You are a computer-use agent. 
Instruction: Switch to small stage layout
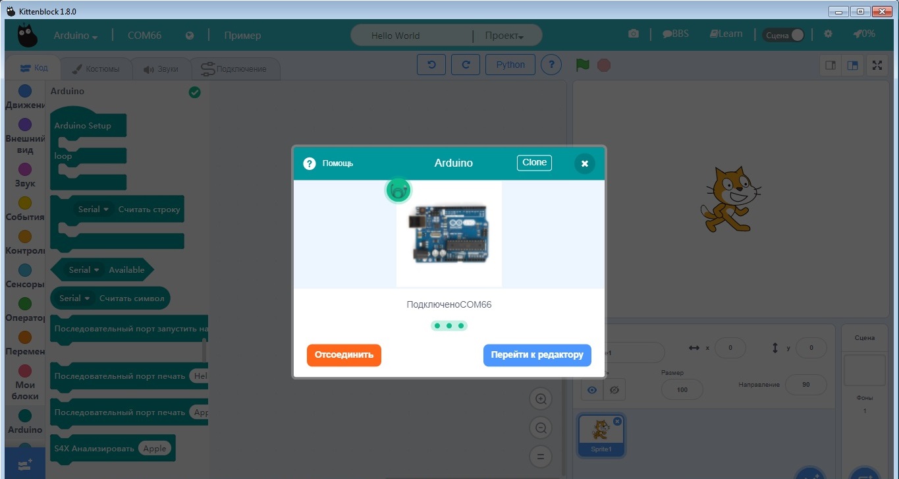tap(831, 65)
